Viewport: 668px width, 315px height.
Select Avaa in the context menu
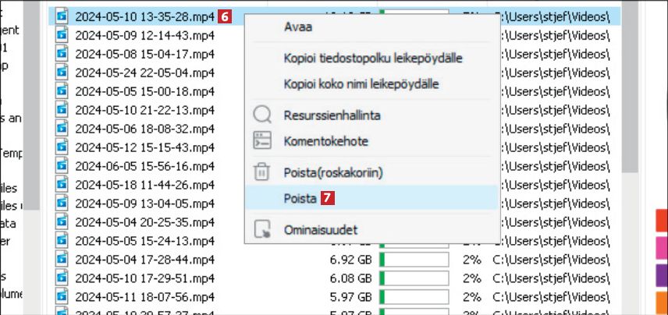pyautogui.click(x=297, y=27)
